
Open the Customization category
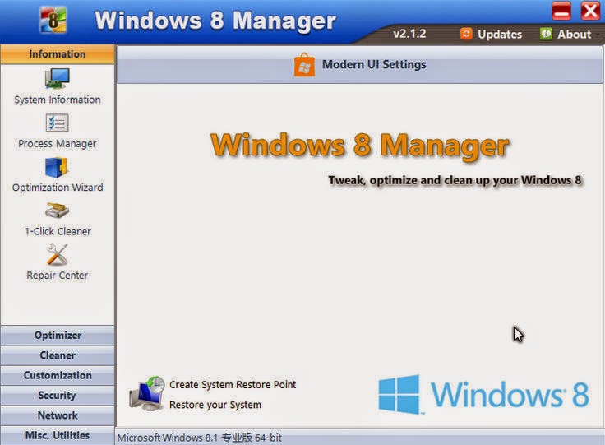(x=58, y=375)
